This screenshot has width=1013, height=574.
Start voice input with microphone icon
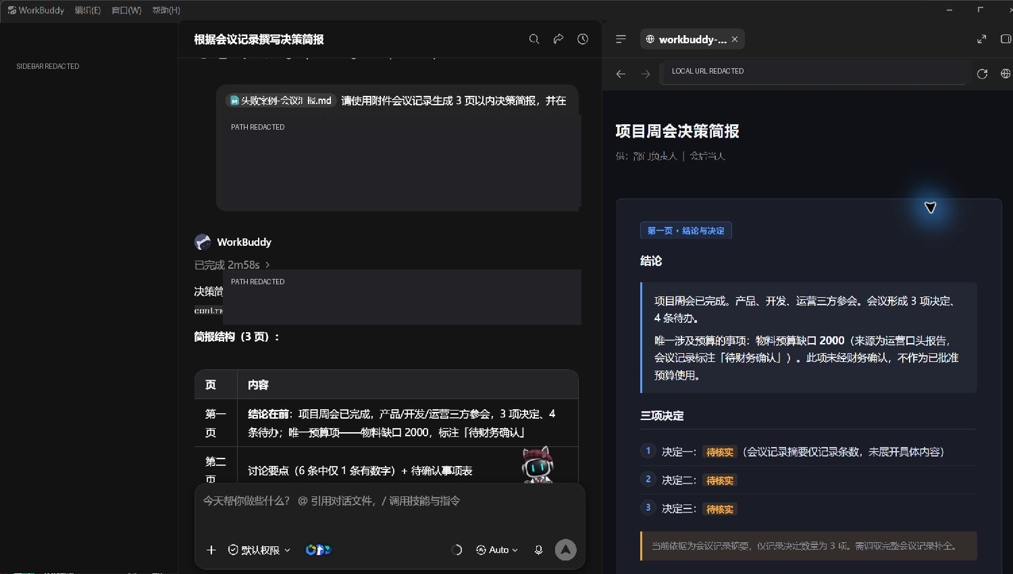click(538, 550)
